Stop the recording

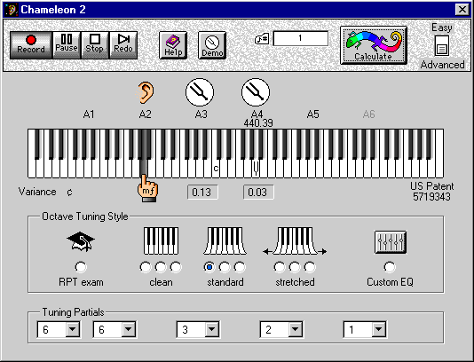pos(95,45)
